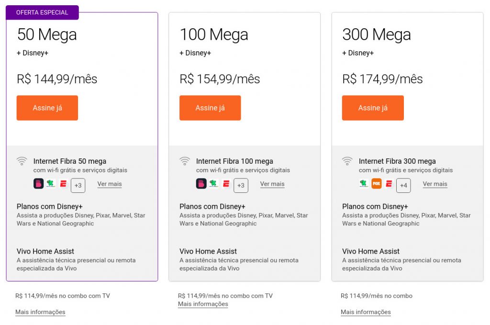
Task: Click the wifi icon beside Internet Fibra 300 mega
Action: coord(347,161)
